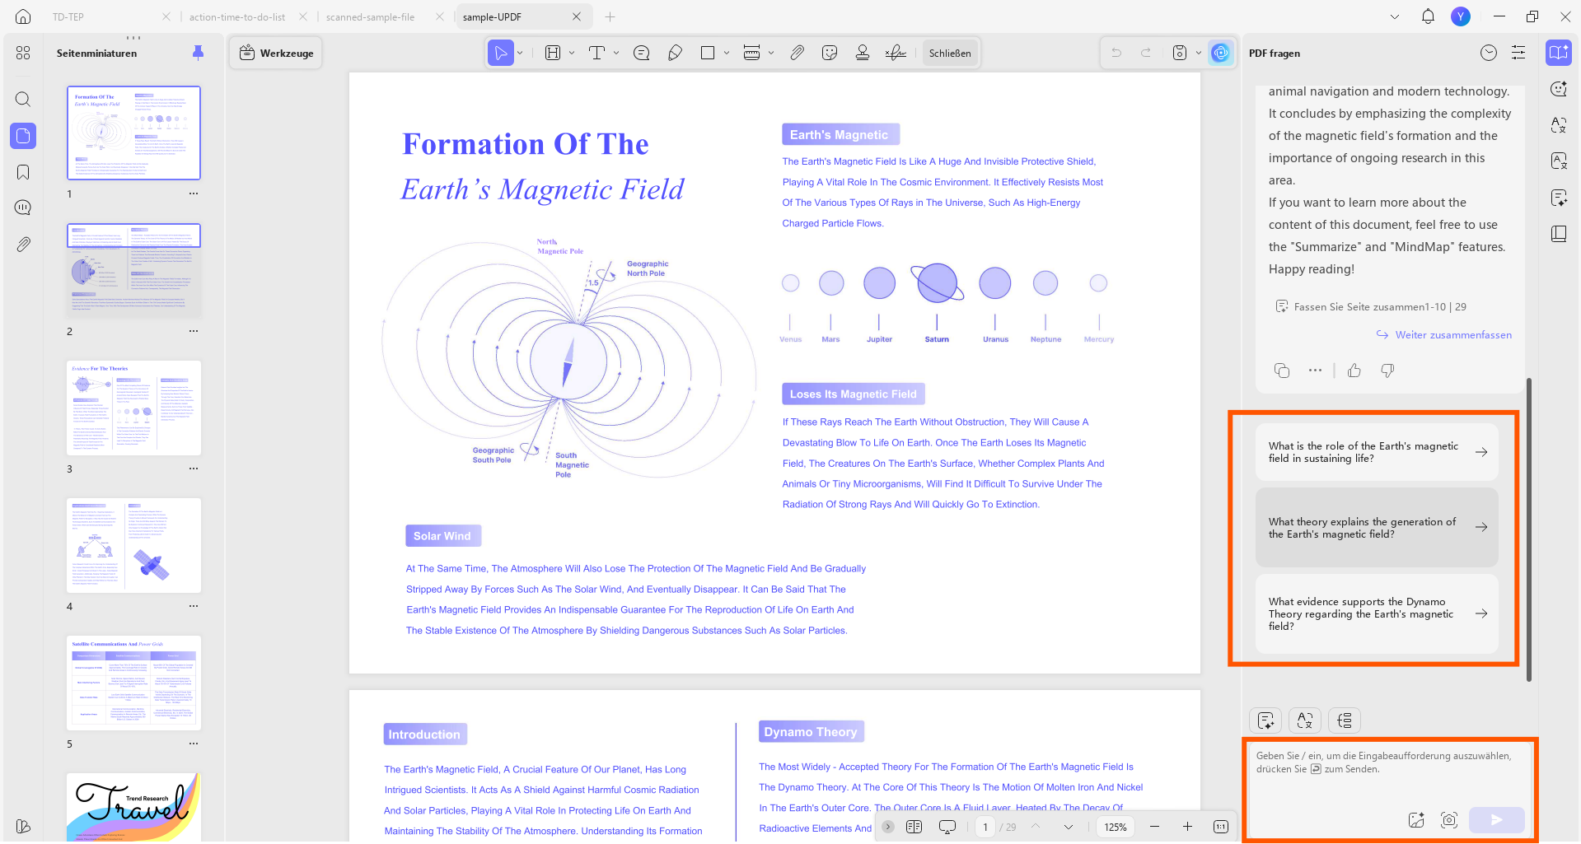Click the undo arrow

[x=1116, y=53]
